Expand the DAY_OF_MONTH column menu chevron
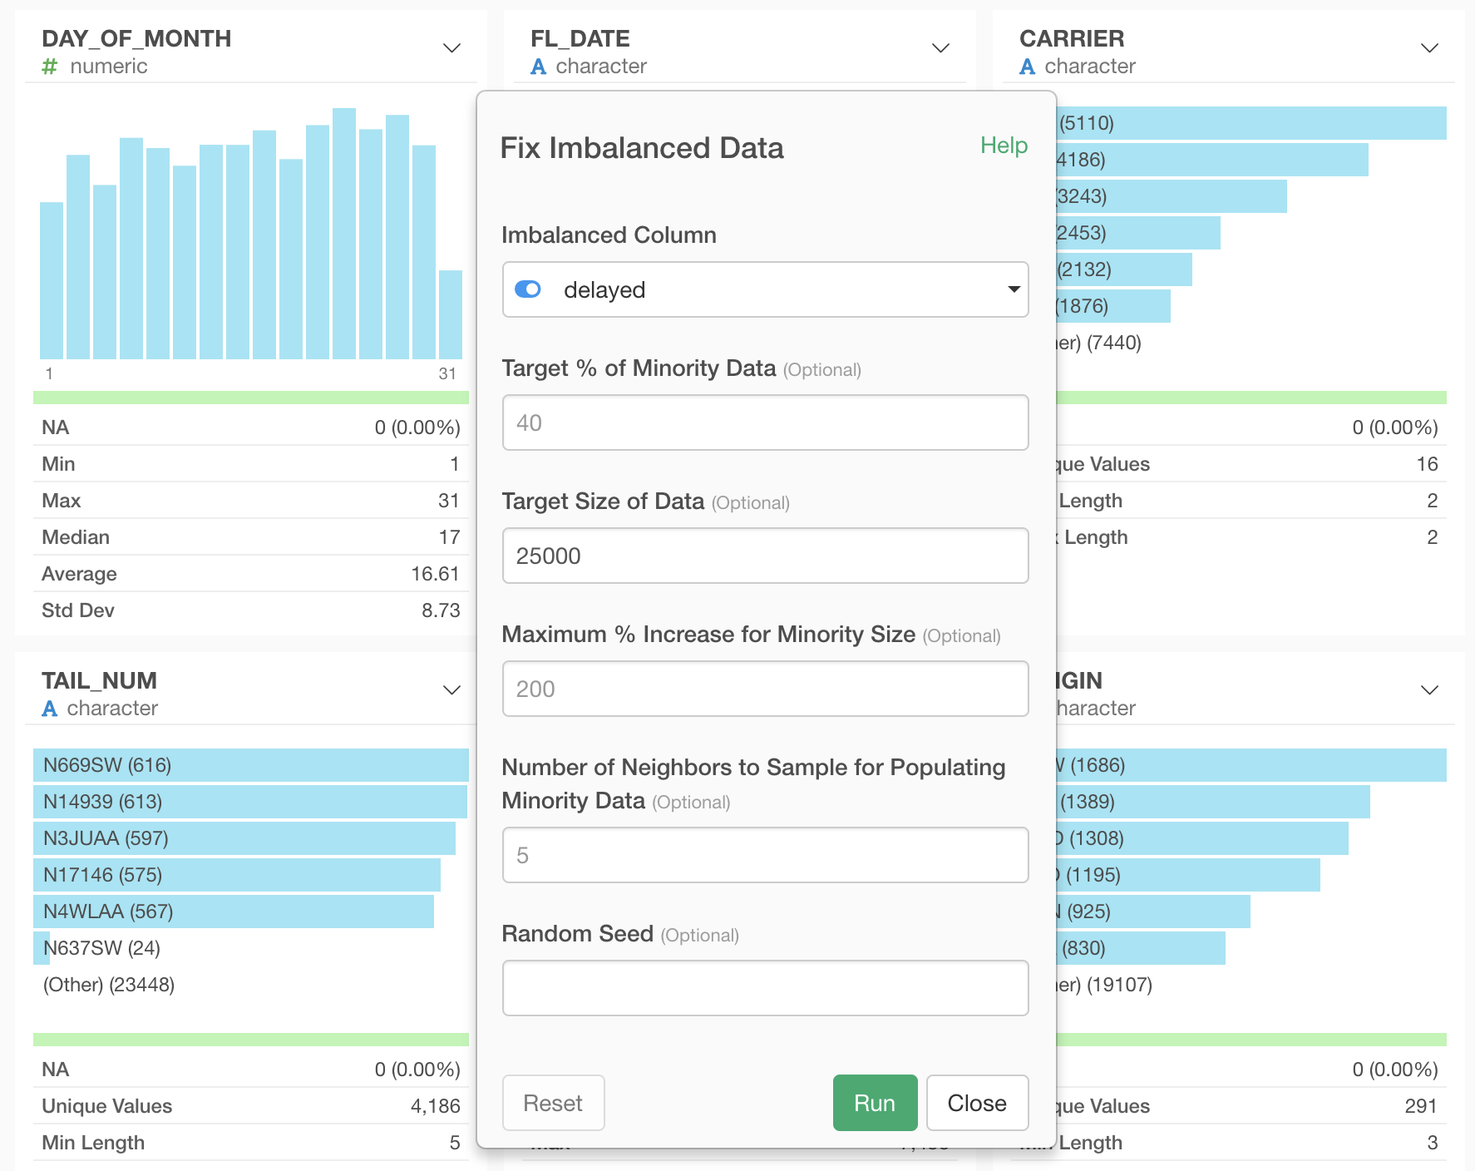 click(x=451, y=48)
